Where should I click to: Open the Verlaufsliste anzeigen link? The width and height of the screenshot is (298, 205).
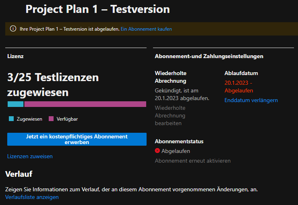[32, 197]
